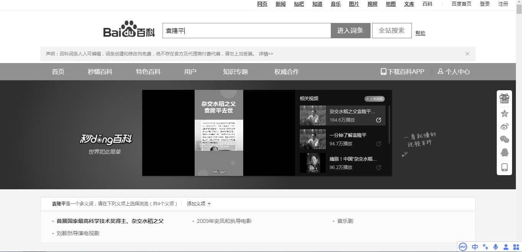Share to QQ via penguin icon
Viewport: 522px width, 252px height.
point(504,153)
